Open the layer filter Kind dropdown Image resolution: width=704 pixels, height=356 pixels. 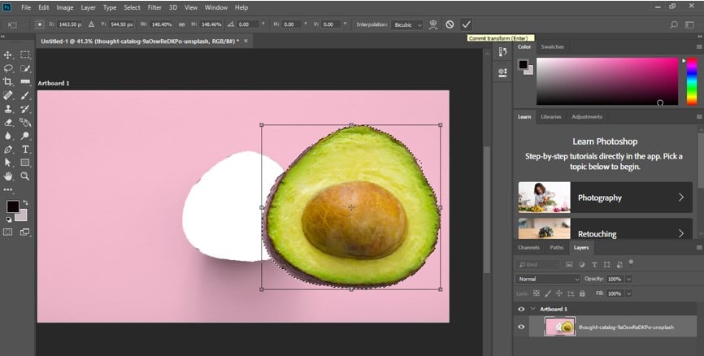pos(537,264)
